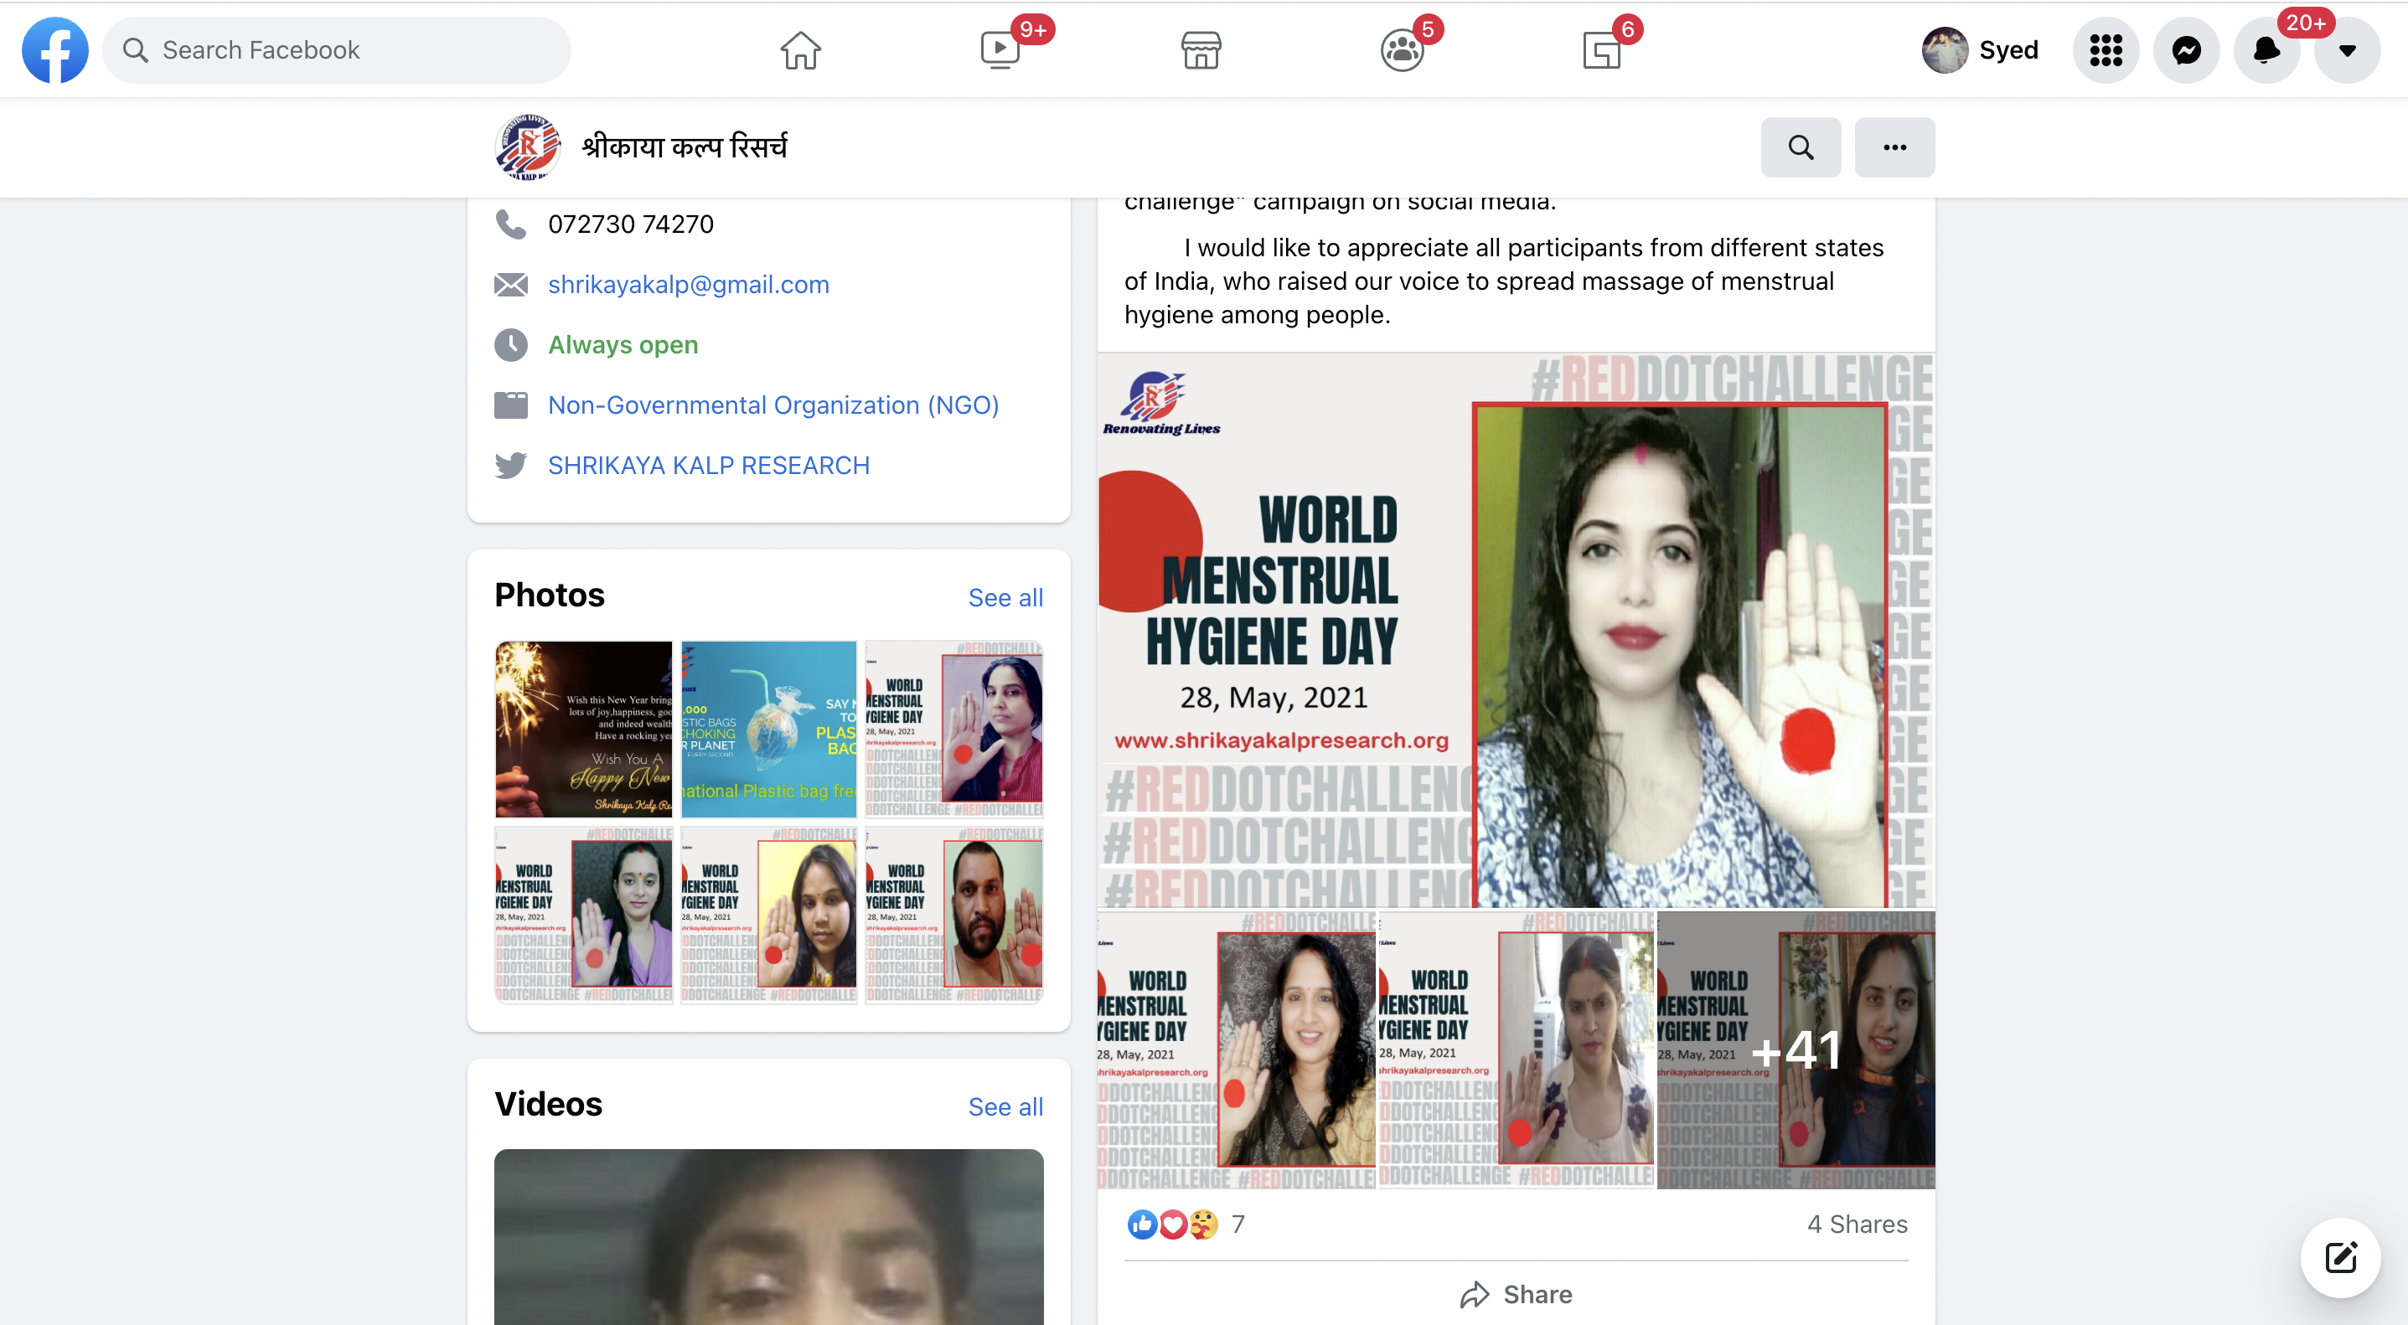Open the page three-dots more menu

pyautogui.click(x=1894, y=147)
